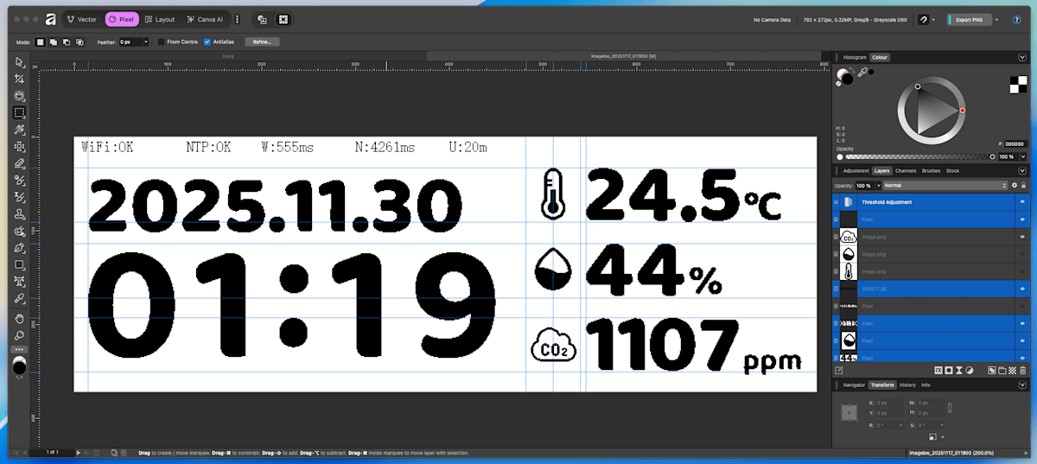This screenshot has height=464, width=1037.
Task: Open the Feather value dropdown
Action: point(145,41)
